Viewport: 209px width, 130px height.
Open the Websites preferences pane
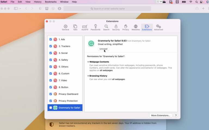click(x=136, y=28)
